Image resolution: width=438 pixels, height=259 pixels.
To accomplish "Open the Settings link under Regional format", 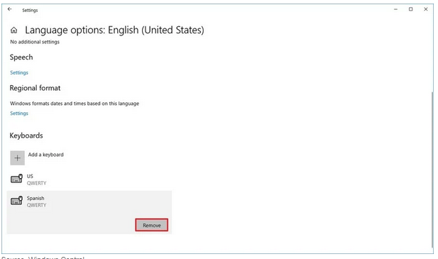I will (19, 114).
